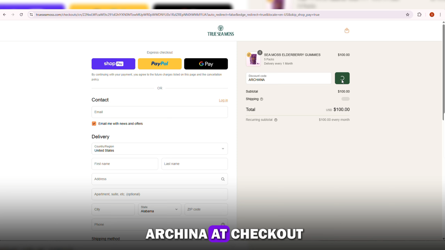The image size is (445, 250).
Task: Click the Shipping help question mark icon
Action: coord(261,99)
